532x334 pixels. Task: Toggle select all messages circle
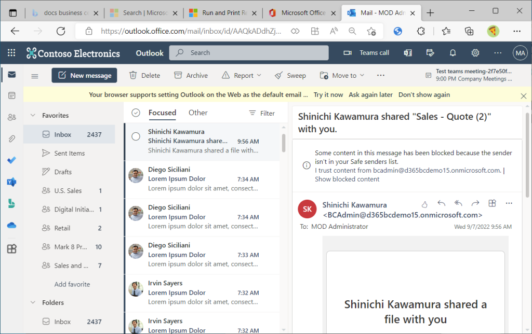136,113
